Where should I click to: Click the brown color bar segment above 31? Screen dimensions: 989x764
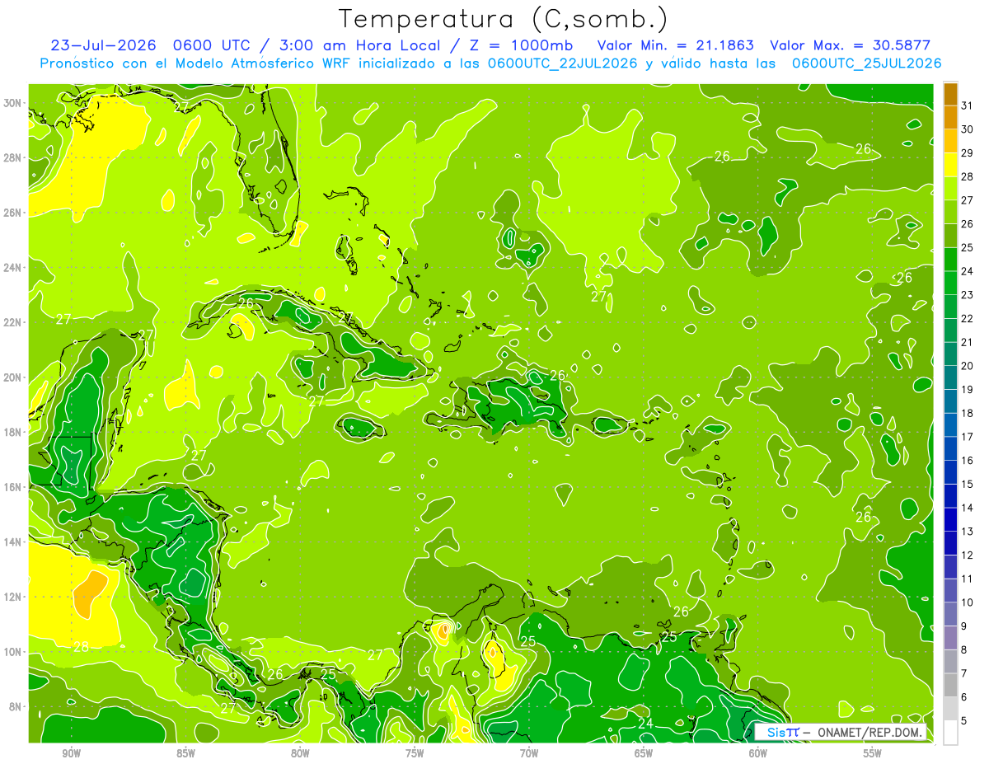click(950, 94)
